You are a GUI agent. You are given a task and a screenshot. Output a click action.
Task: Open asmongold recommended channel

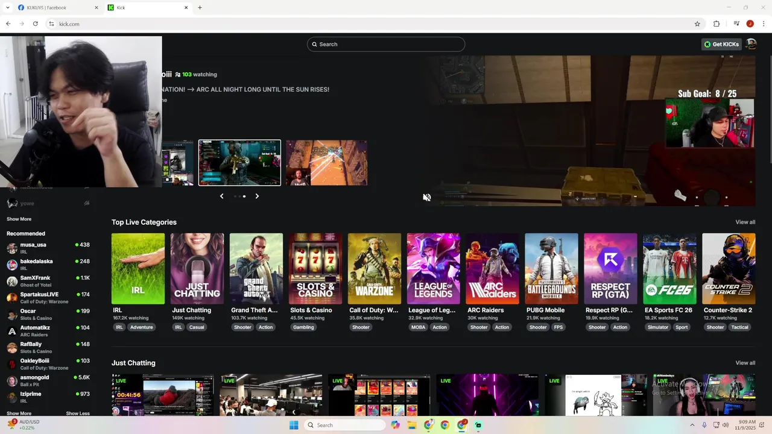point(48,380)
